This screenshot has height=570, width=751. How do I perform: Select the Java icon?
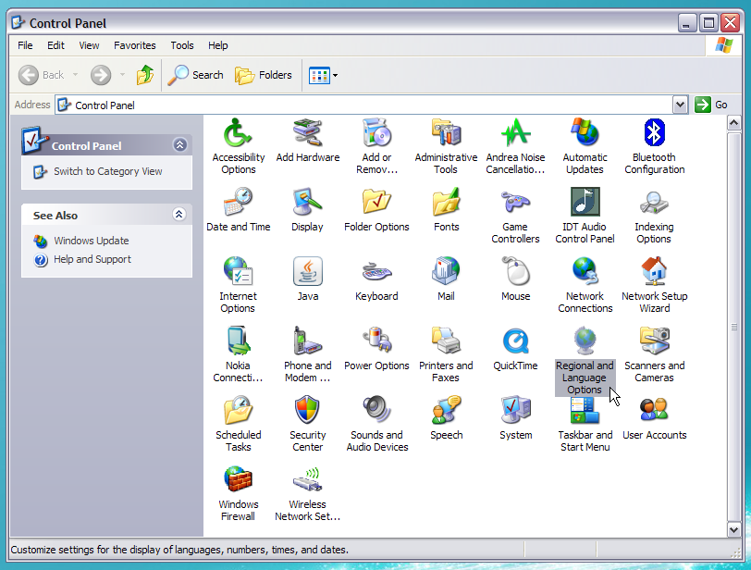coord(307,272)
